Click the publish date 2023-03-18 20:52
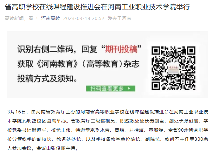Viewport: 212px width, 158px height. 84,18
